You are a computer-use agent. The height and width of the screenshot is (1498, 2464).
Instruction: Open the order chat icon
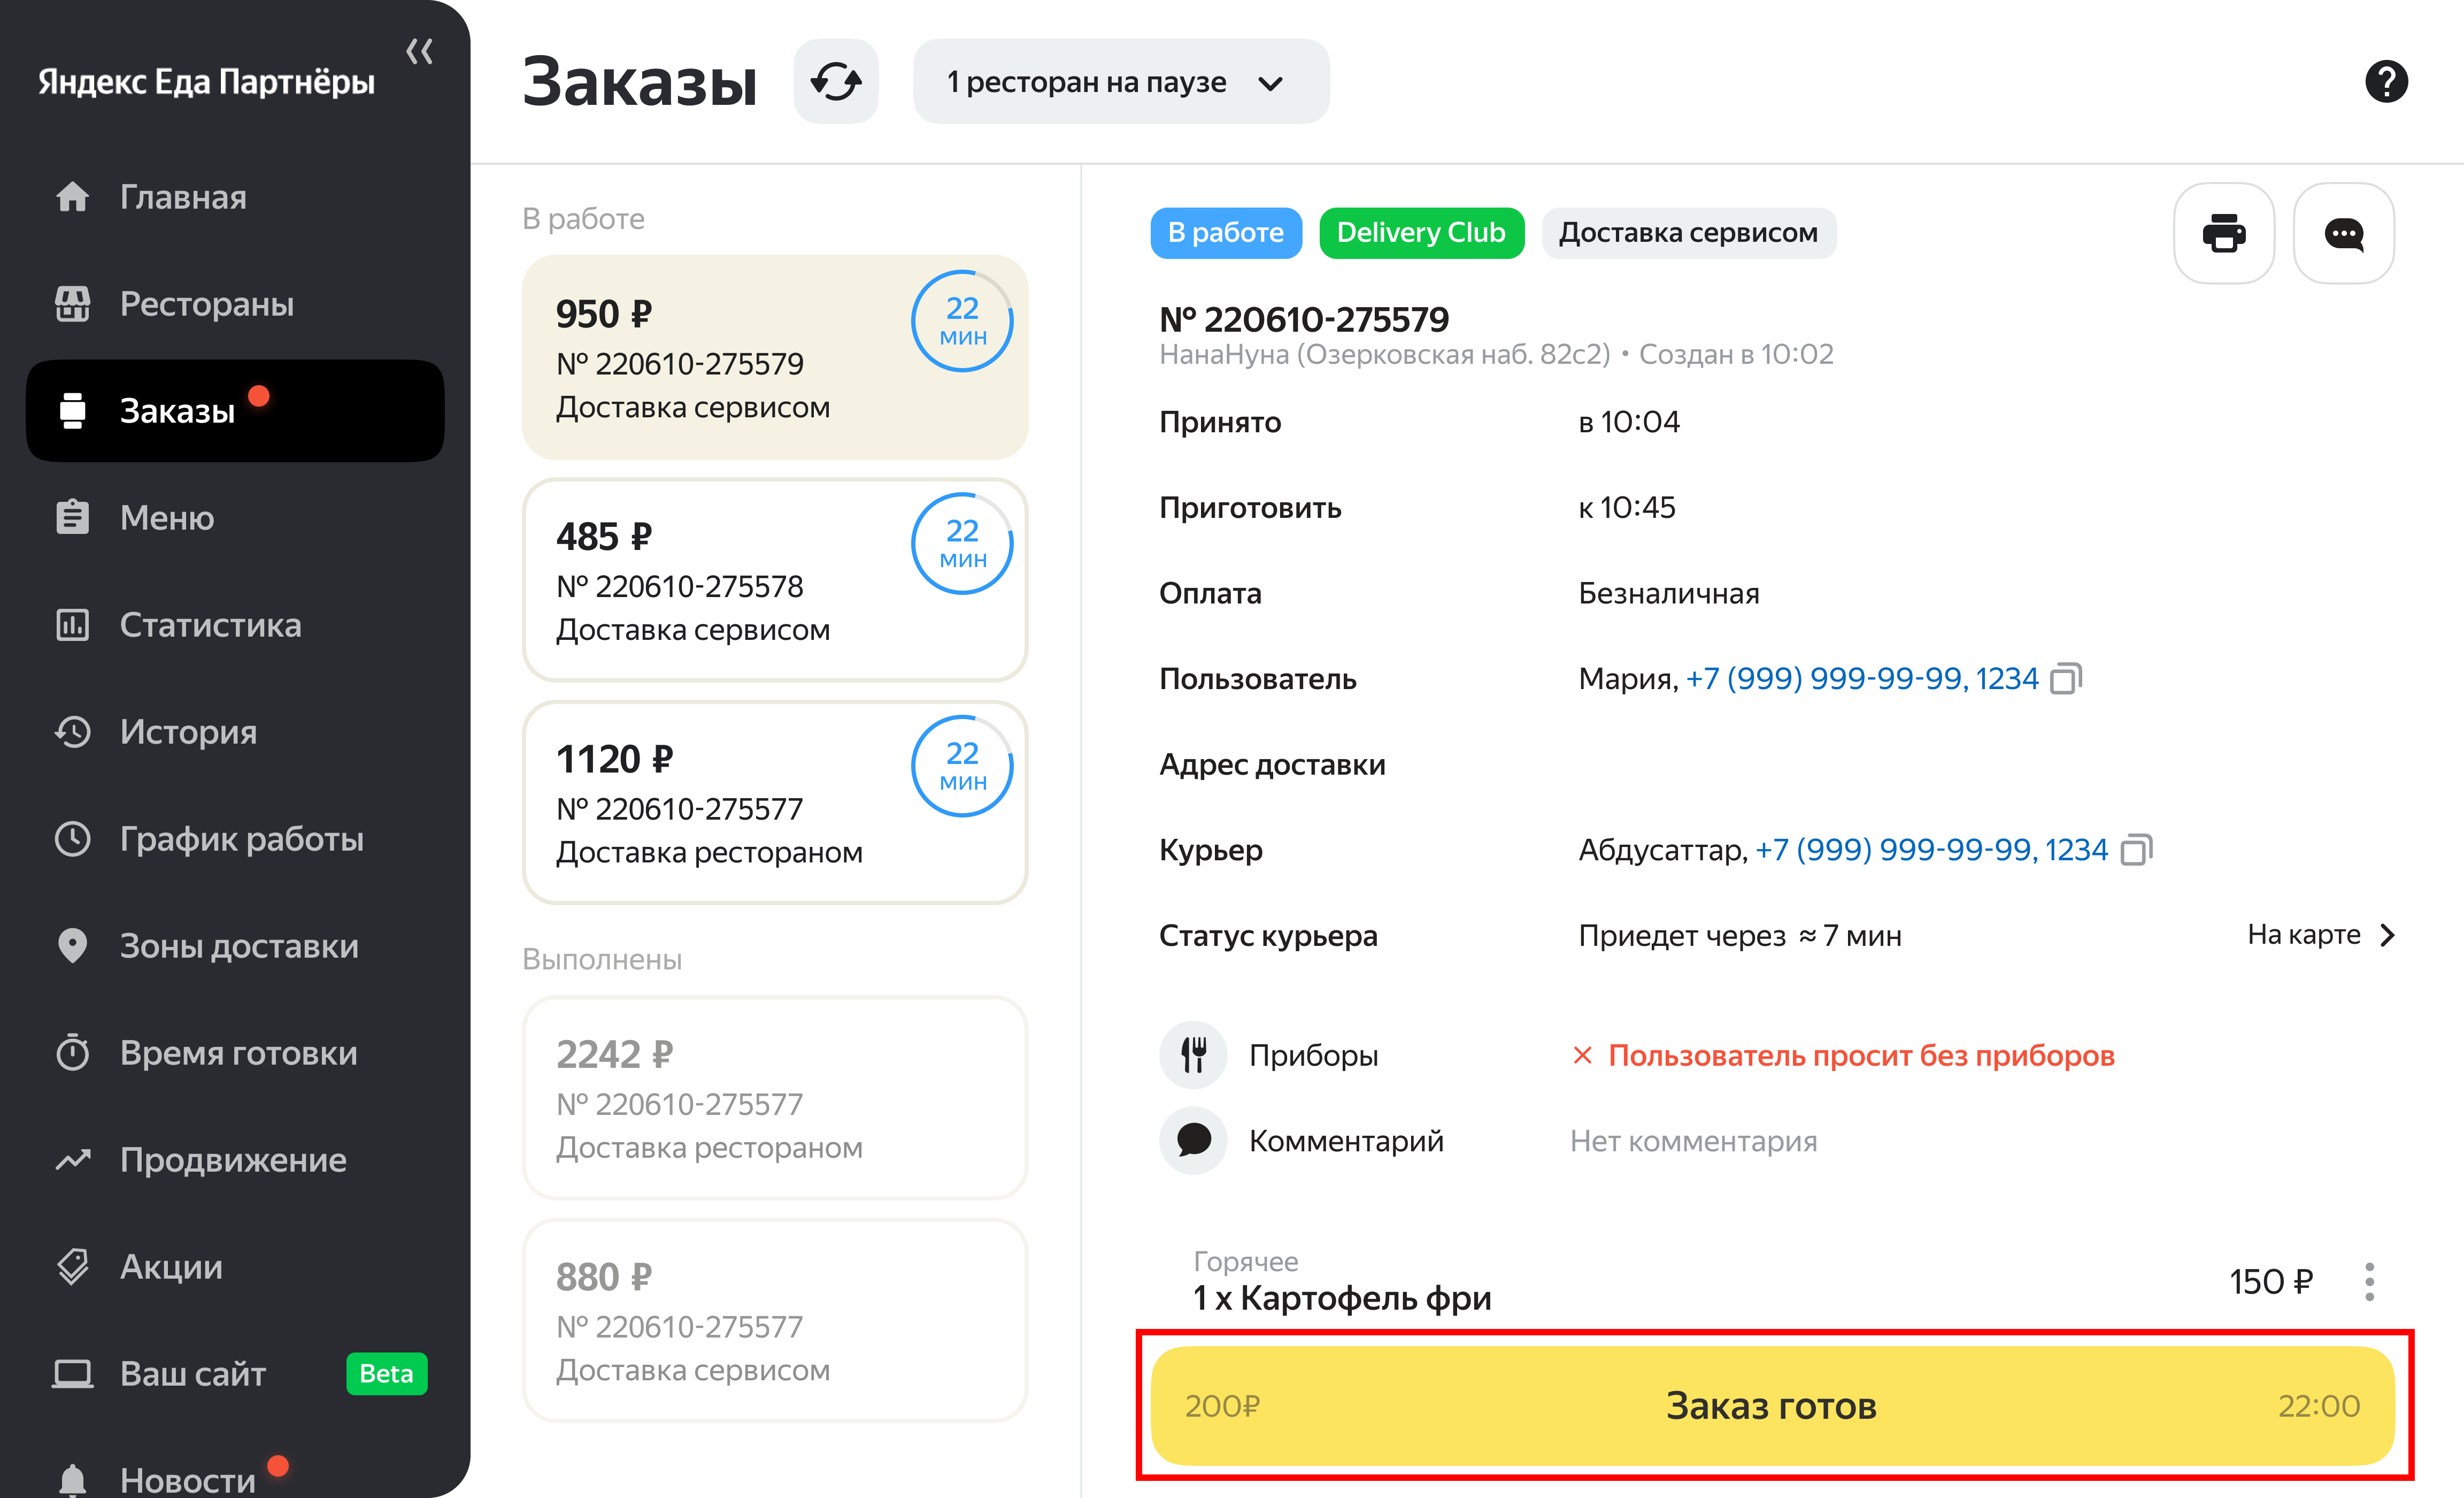tap(2343, 233)
